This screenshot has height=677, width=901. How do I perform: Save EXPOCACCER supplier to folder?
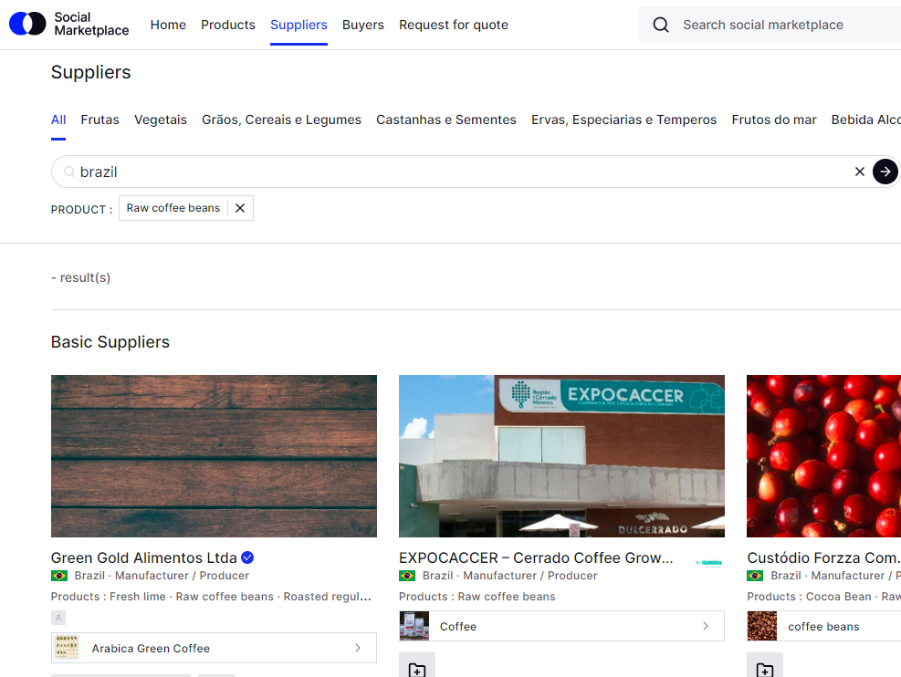416,669
